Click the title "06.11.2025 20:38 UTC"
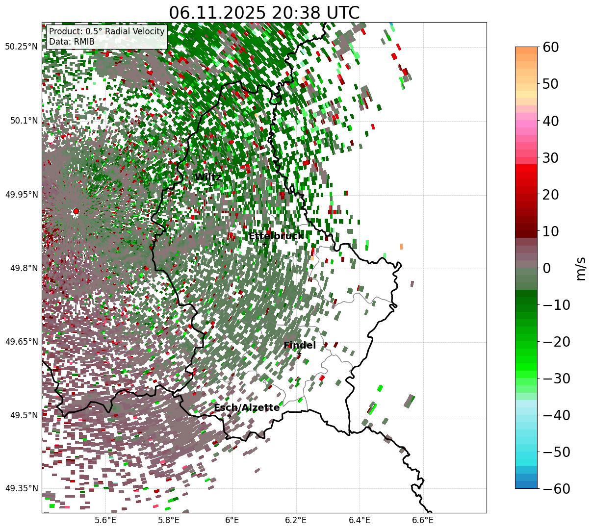The image size is (592, 530). click(x=264, y=13)
